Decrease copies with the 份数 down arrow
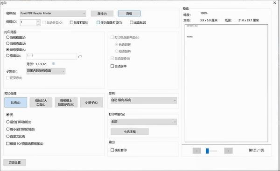The height and width of the screenshot is (171, 280). [x=38, y=24]
